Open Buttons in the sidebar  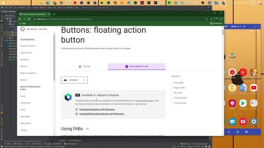[x=24, y=80]
